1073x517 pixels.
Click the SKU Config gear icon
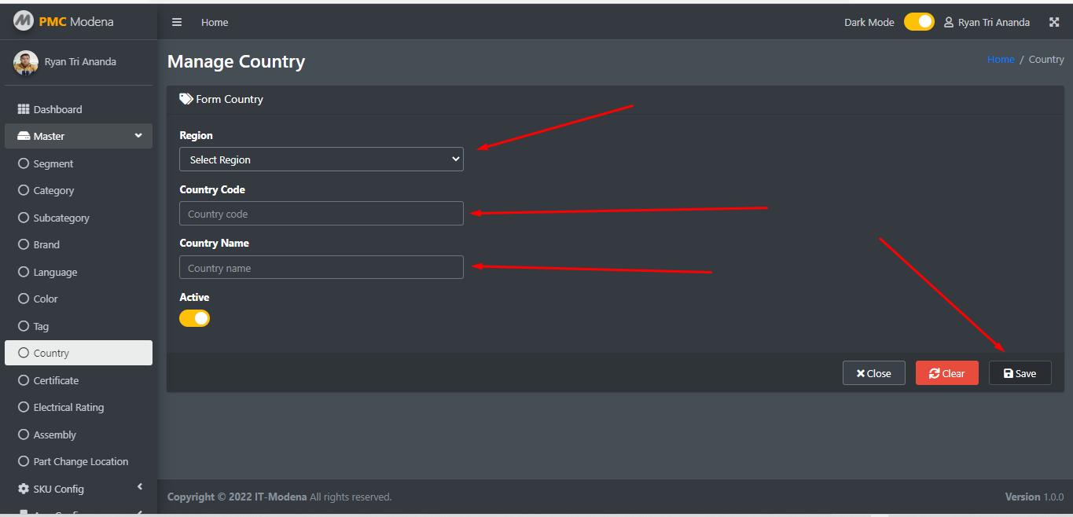coord(24,489)
